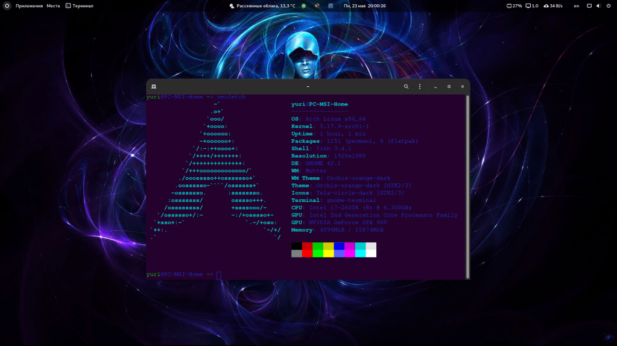Open the calendar from date and clock
The image size is (617, 346).
pos(364,5)
